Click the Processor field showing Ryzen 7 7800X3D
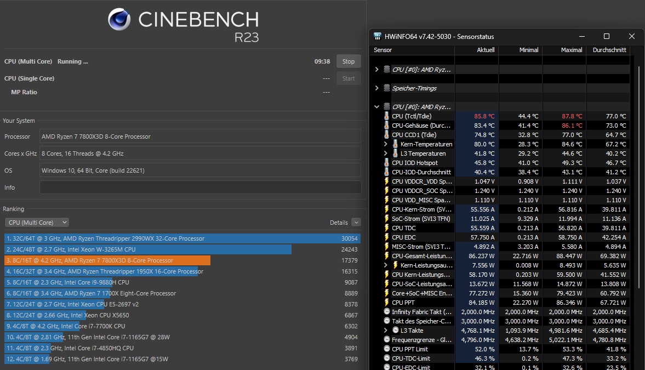The image size is (645, 370). point(201,136)
